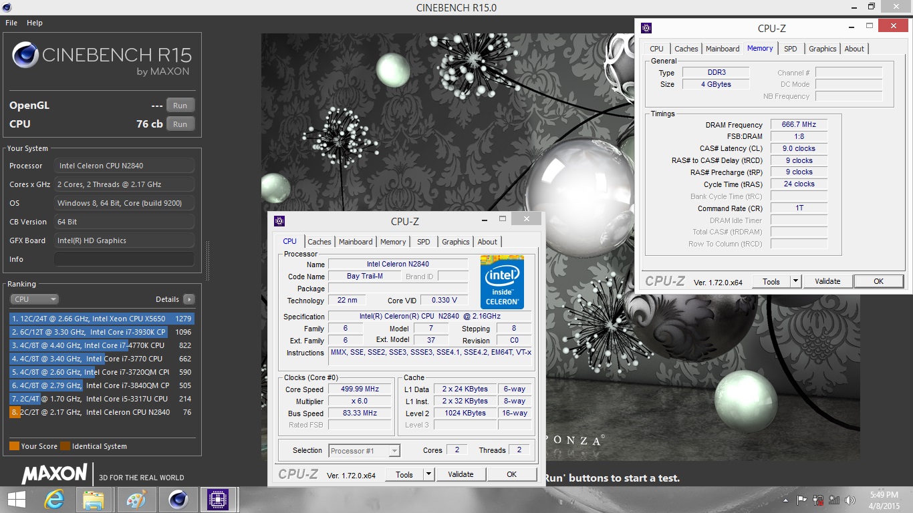Viewport: 913px width, 513px height.
Task: Open Paint from the taskbar
Action: [136, 500]
